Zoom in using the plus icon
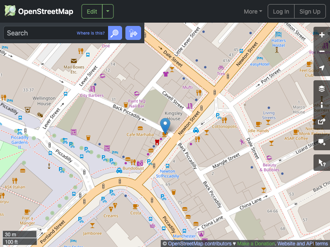Viewport: 330px width, 247px height. pos(322,35)
